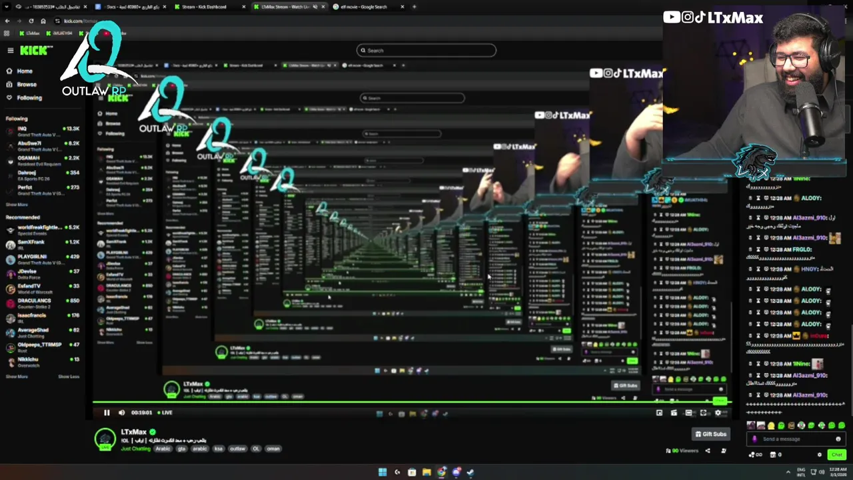The height and width of the screenshot is (480, 853).
Task: Open the iMUATH94 bookmark
Action: (x=60, y=33)
